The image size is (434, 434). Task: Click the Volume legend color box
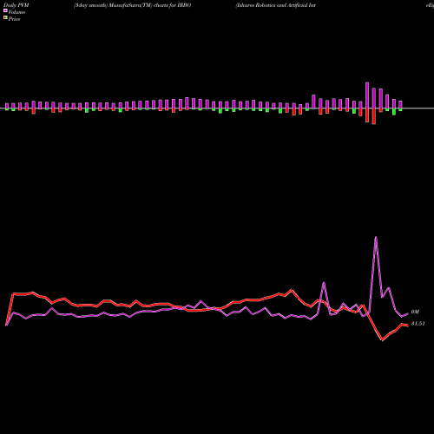click(x=5, y=10)
